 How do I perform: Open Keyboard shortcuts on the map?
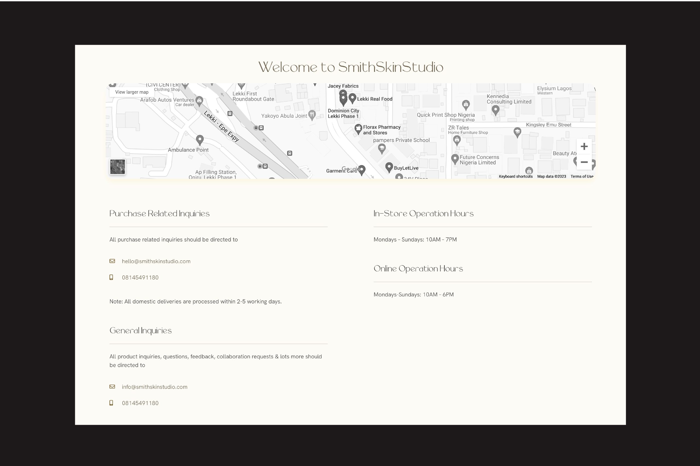pyautogui.click(x=515, y=176)
